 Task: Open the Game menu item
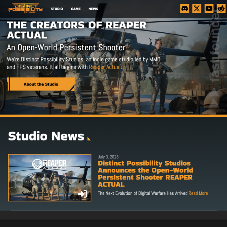[x=76, y=9]
